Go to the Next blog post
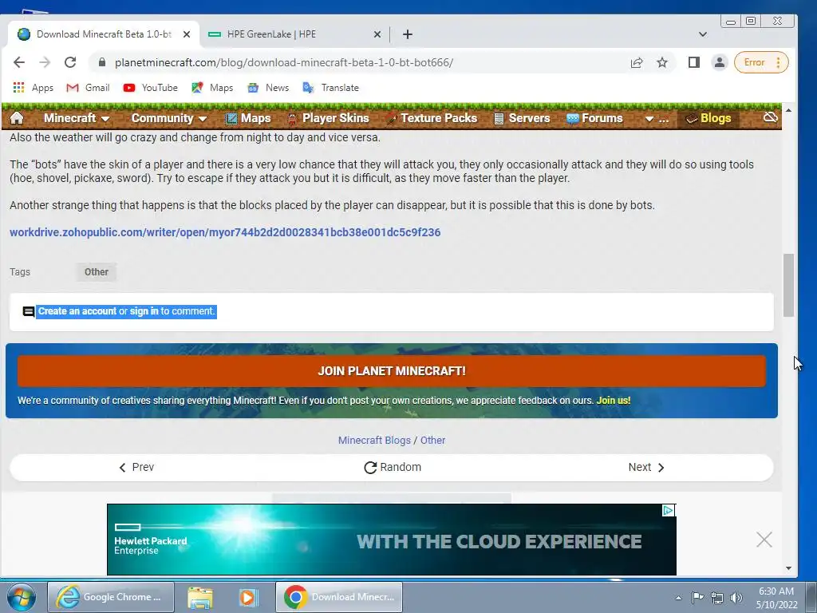This screenshot has height=613, width=817. tap(646, 468)
